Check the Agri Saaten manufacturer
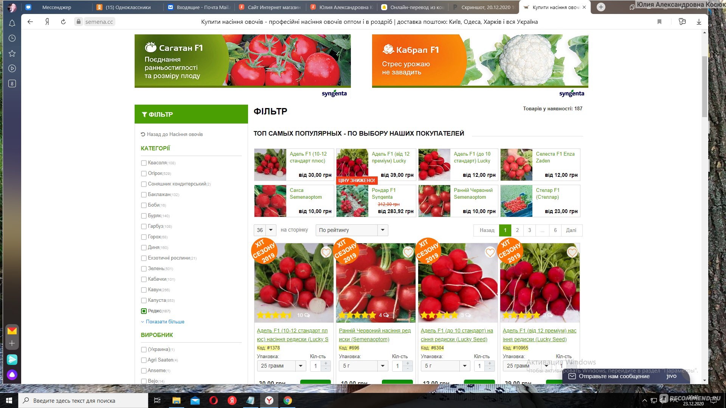Screen dimensions: 726x408 144,360
